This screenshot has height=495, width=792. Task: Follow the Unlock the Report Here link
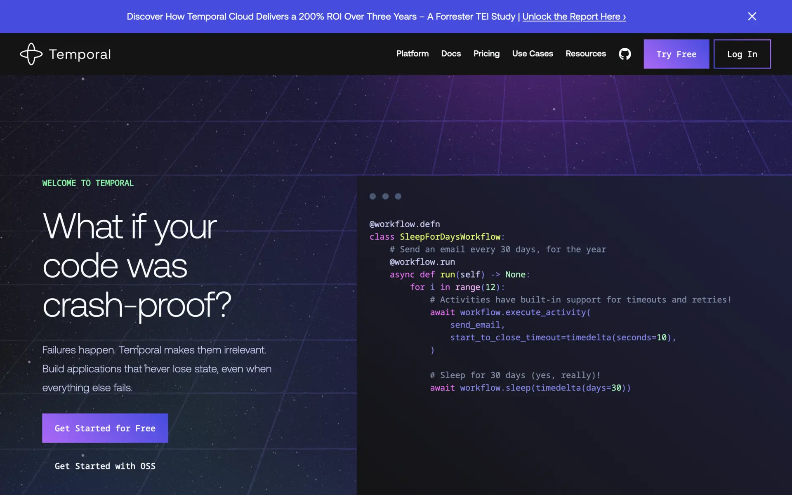pyautogui.click(x=574, y=16)
